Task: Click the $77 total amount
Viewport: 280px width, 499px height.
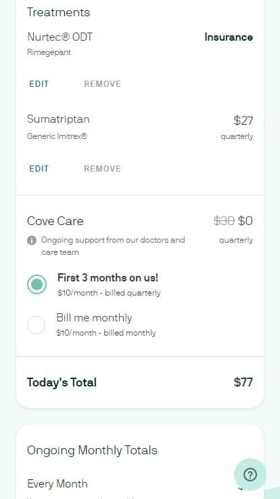Action: coord(243,382)
